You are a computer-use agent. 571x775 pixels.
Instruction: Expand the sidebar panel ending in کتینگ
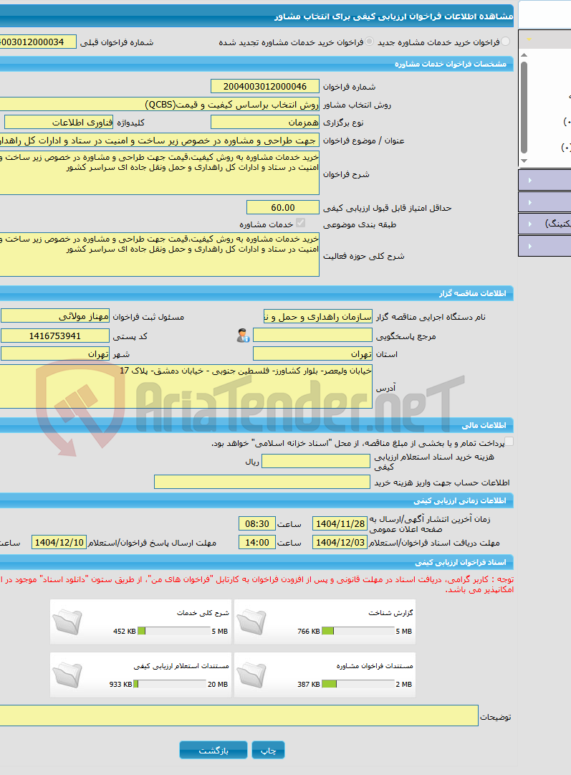[x=530, y=224]
